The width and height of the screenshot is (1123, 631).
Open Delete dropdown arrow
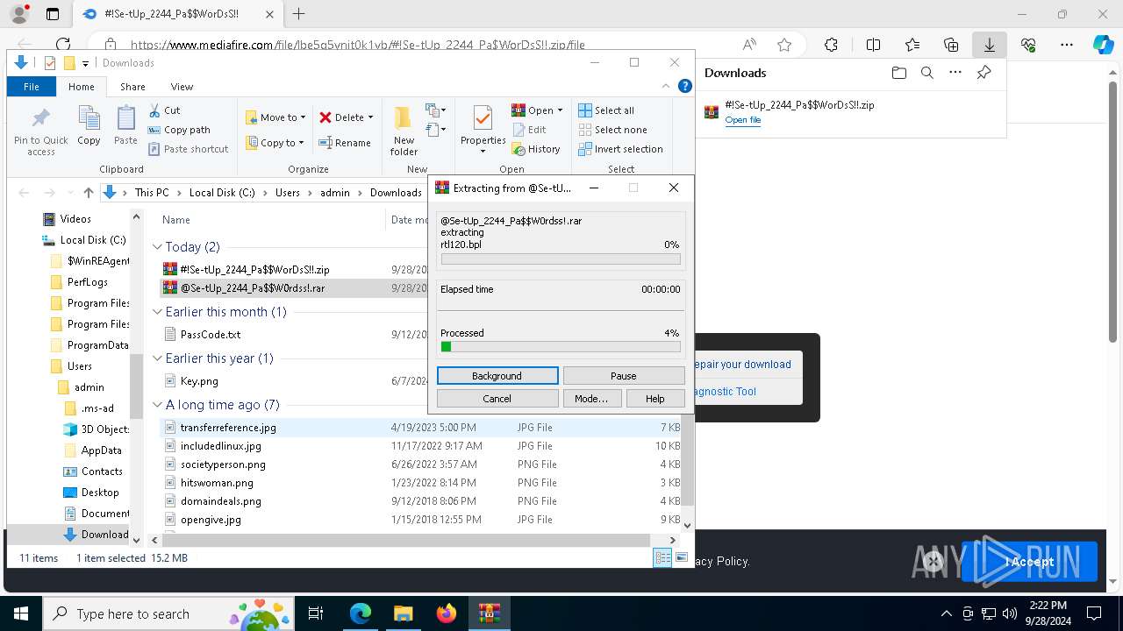click(370, 117)
